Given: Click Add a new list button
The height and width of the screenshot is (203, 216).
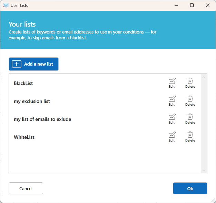Looking at the screenshot, I should [x=33, y=64].
